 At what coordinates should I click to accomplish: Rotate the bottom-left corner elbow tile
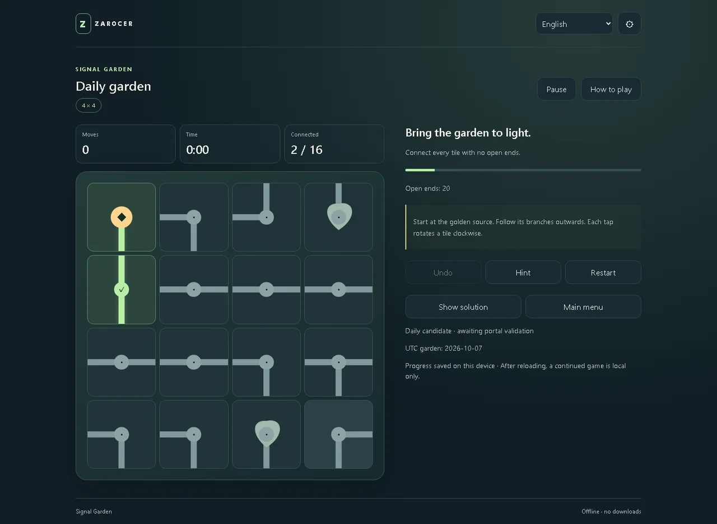click(x=122, y=434)
